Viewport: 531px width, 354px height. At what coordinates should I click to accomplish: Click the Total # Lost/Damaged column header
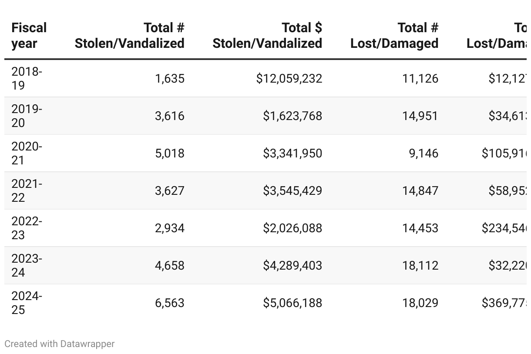pyautogui.click(x=394, y=36)
